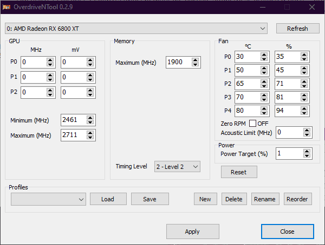This screenshot has width=325, height=245.
Task: Increase GPU Minimum MHz with up arrow
Action: tap(90, 117)
